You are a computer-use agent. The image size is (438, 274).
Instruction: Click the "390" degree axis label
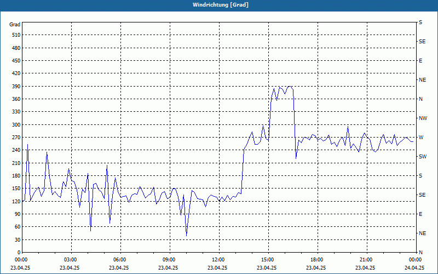16,86
